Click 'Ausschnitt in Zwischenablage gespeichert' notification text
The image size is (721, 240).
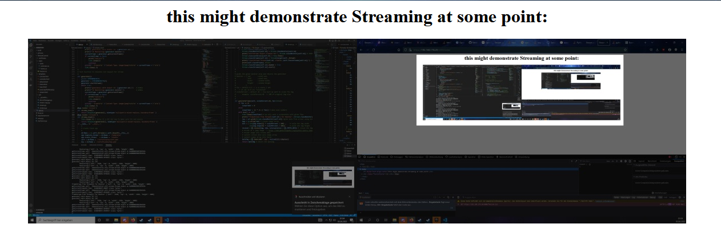[x=319, y=202]
